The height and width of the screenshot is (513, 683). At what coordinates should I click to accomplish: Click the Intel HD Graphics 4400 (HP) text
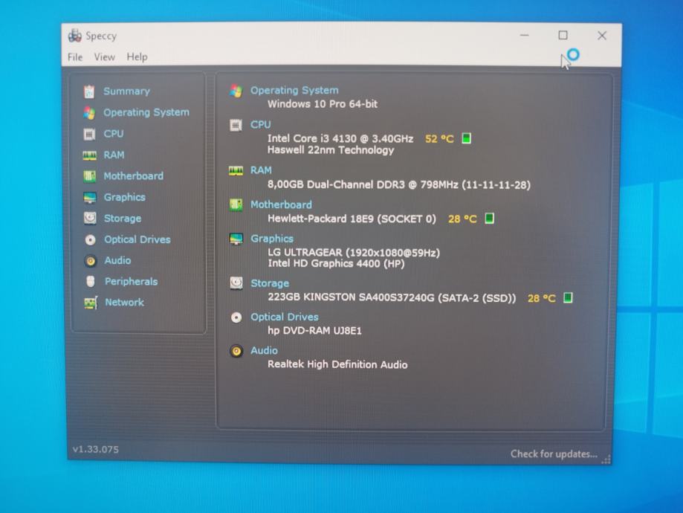click(x=336, y=264)
